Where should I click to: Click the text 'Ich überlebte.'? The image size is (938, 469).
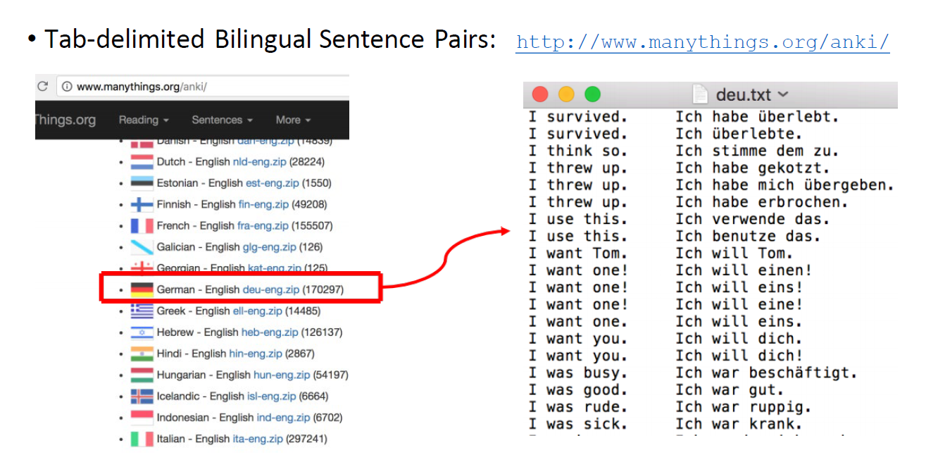739,134
